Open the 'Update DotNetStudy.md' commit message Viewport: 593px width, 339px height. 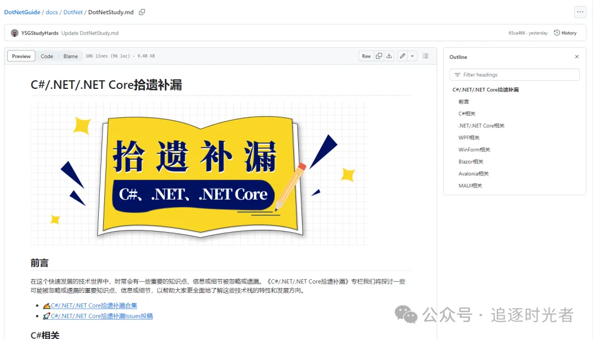pos(90,33)
